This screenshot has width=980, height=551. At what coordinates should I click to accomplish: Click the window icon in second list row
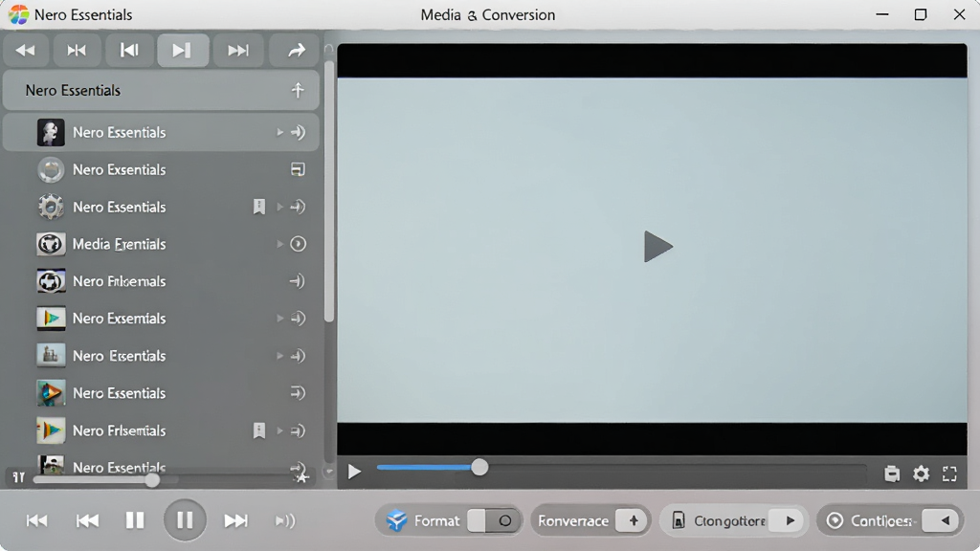pos(298,169)
